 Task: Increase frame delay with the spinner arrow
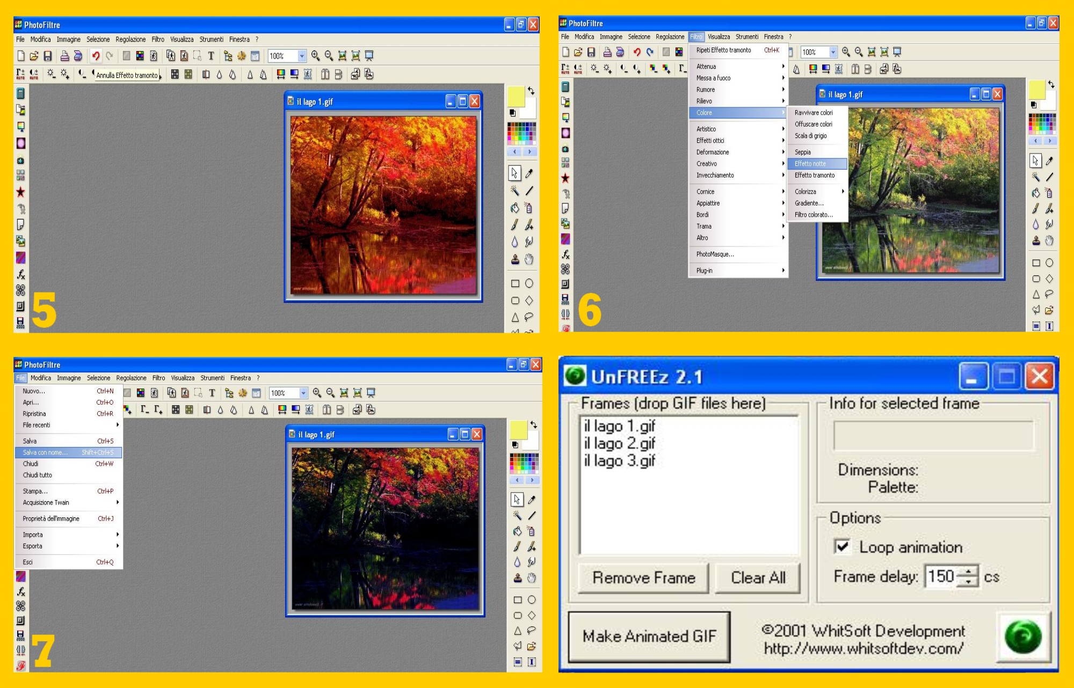tap(969, 572)
